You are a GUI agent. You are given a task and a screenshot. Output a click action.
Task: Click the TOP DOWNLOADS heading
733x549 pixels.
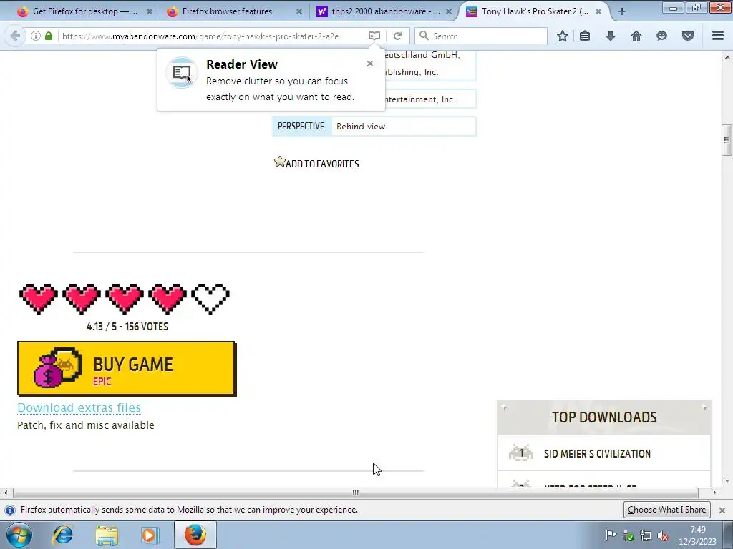(604, 417)
